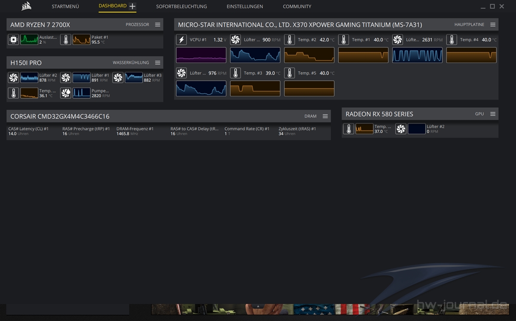Viewport: 516px width, 321px height.
Task: Open AMD Ryzen 7 2700X panel menu
Action: [157, 25]
